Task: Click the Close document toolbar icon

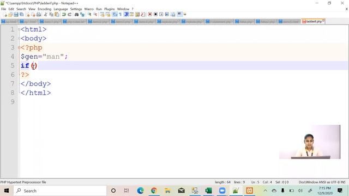Action: point(28,15)
